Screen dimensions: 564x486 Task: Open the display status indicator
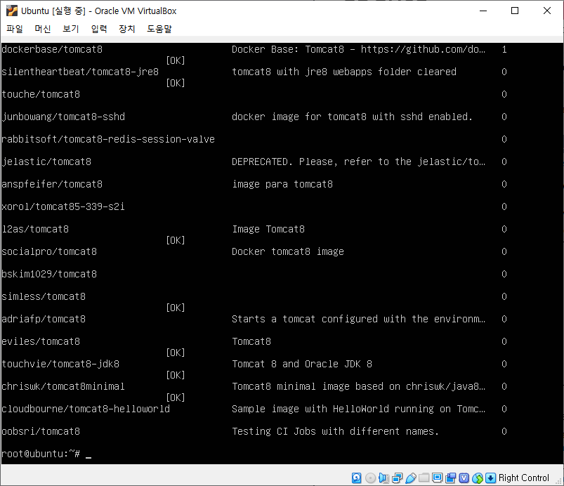[437, 478]
